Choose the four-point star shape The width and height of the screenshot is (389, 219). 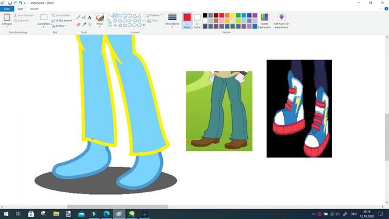point(115,26)
